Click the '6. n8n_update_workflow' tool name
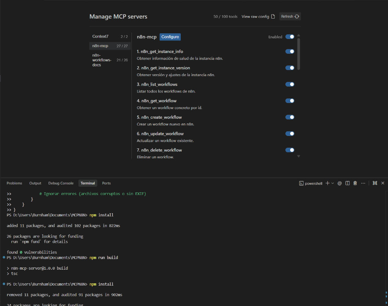The image size is (388, 306). coord(160,134)
